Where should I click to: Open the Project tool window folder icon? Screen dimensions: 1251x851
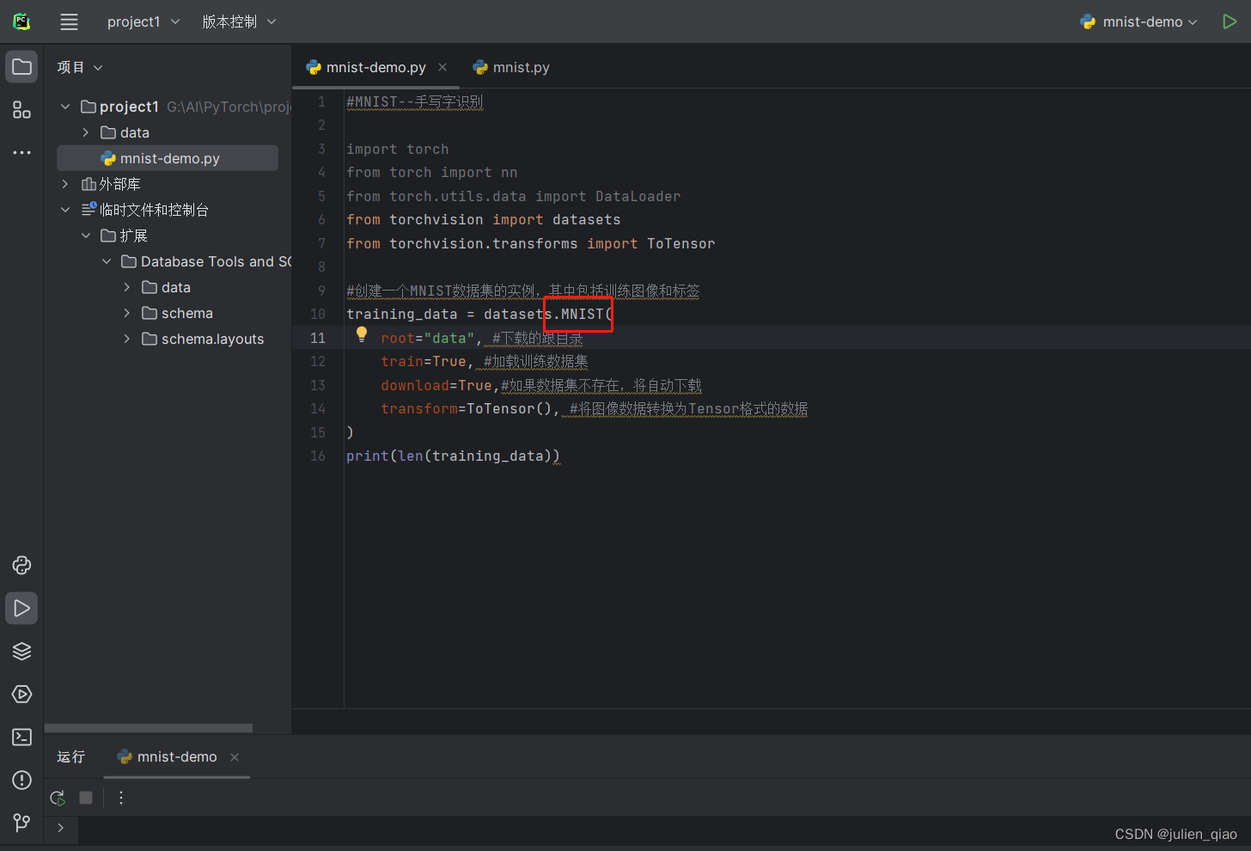tap(21, 67)
